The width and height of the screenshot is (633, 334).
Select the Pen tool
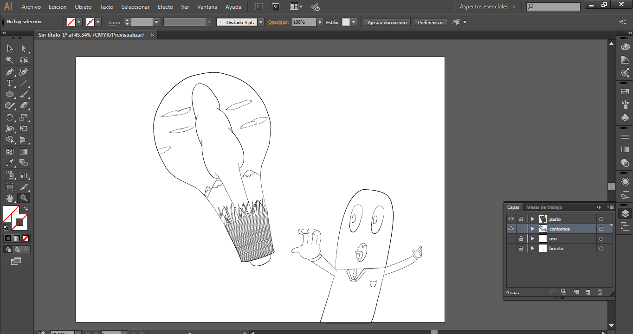point(9,72)
